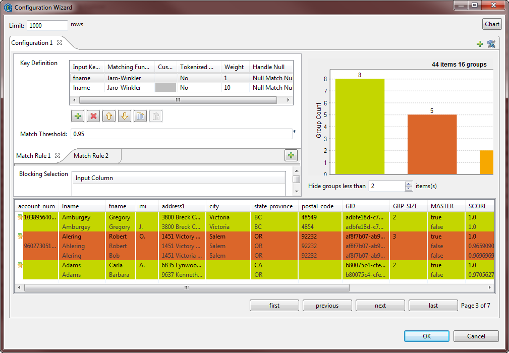
Task: Go to the next results page
Action: (380, 306)
